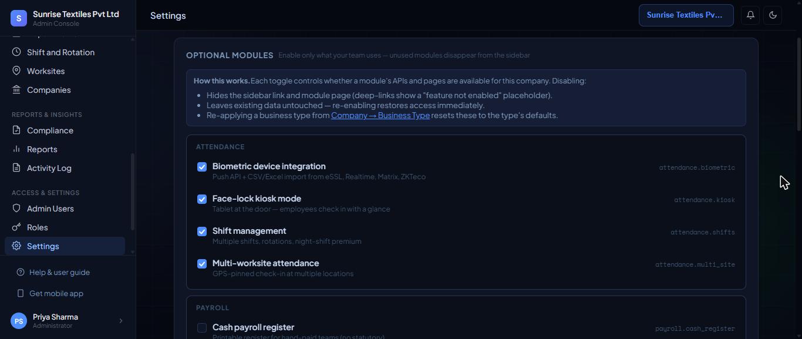802x339 pixels.
Task: Navigate to Compliance
Action: (65, 130)
